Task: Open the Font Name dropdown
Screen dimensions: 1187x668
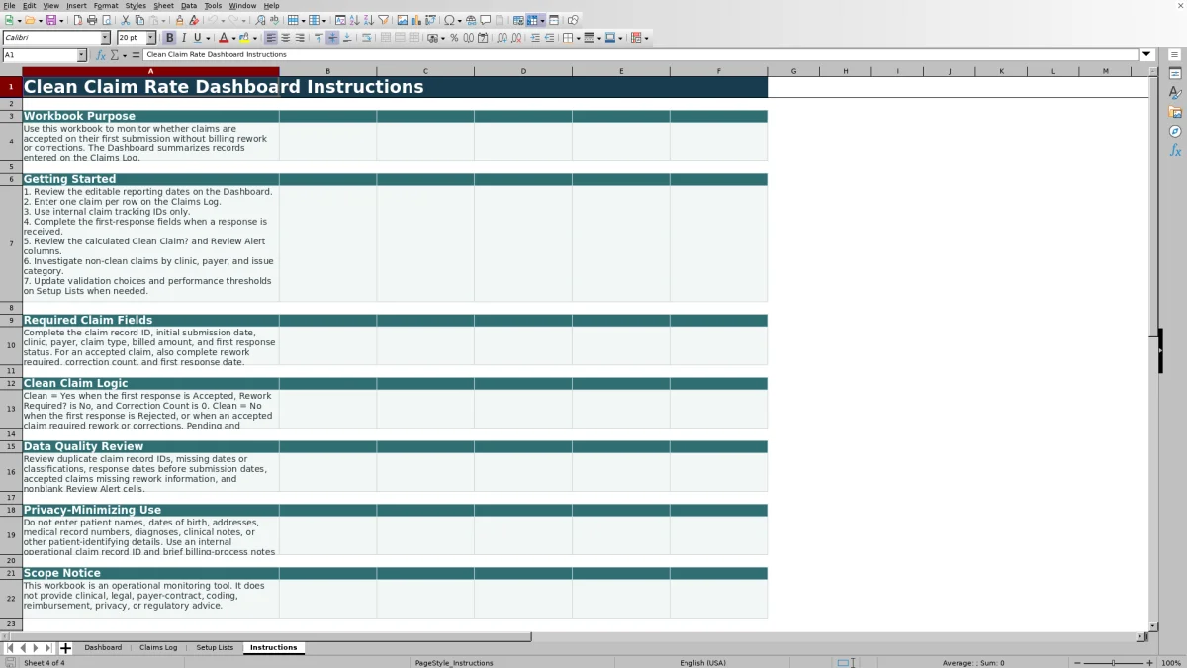Action: click(106, 38)
